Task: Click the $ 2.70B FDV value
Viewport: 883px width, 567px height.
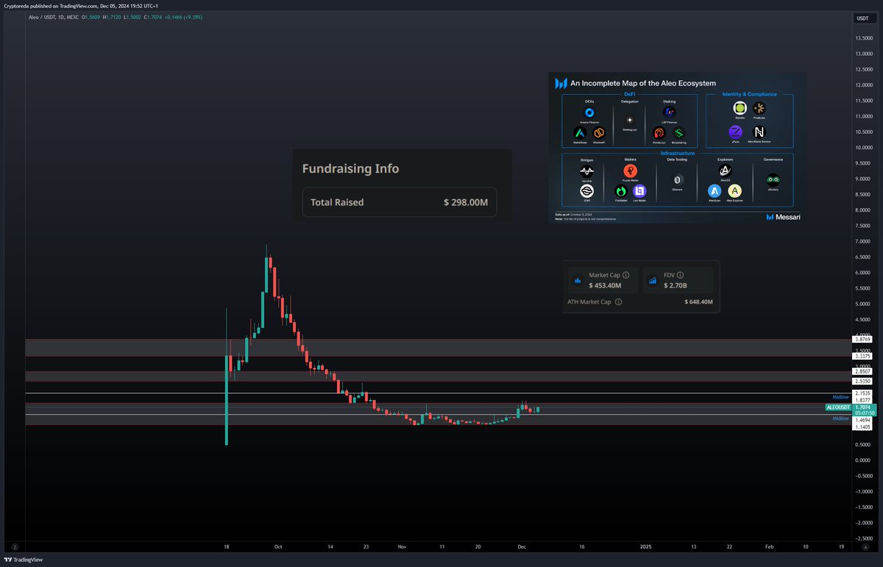Action: coord(675,285)
